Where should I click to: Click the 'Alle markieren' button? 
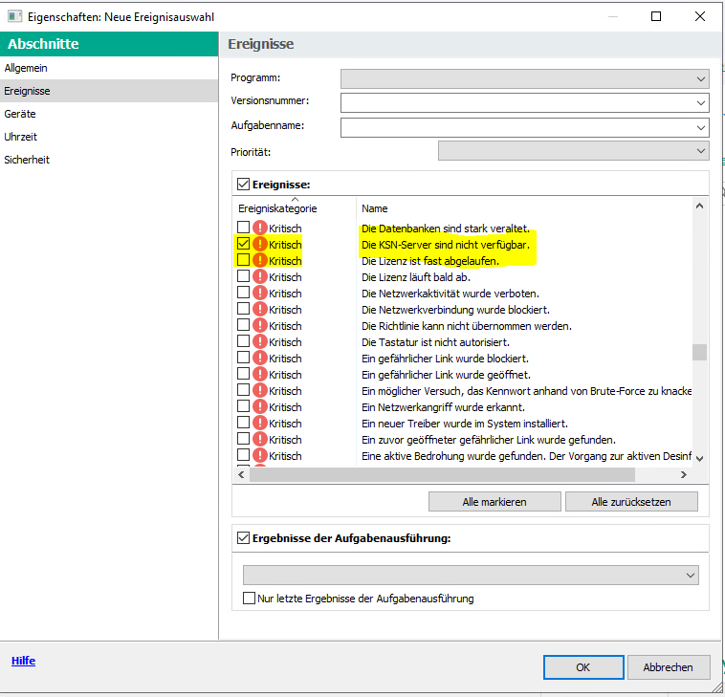(x=494, y=502)
